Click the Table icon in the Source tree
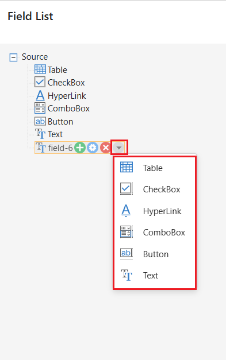The width and height of the screenshot is (226, 360). click(40, 69)
